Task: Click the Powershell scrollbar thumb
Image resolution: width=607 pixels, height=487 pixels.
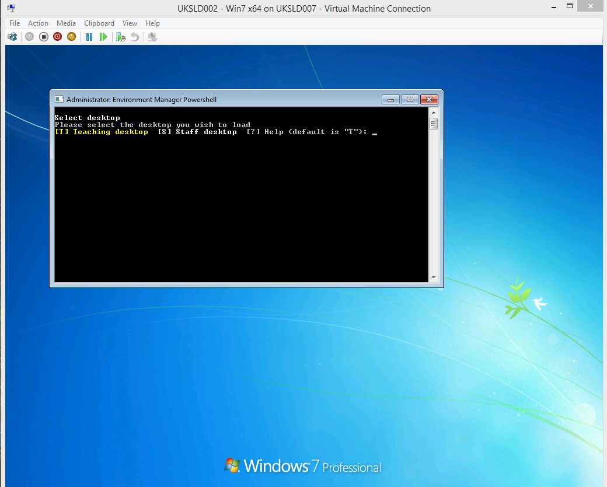Action: click(x=434, y=124)
